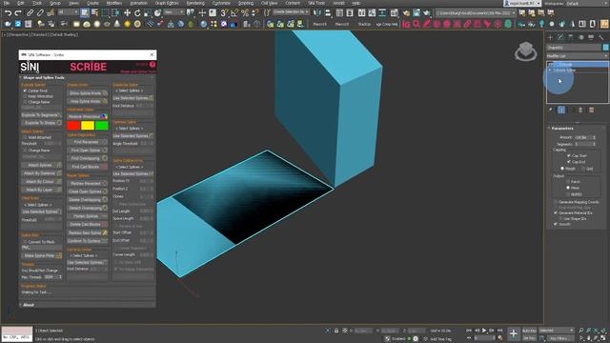This screenshot has width=610, height=343.
Task: Click the red wirecolor swatch
Action: [x=73, y=125]
